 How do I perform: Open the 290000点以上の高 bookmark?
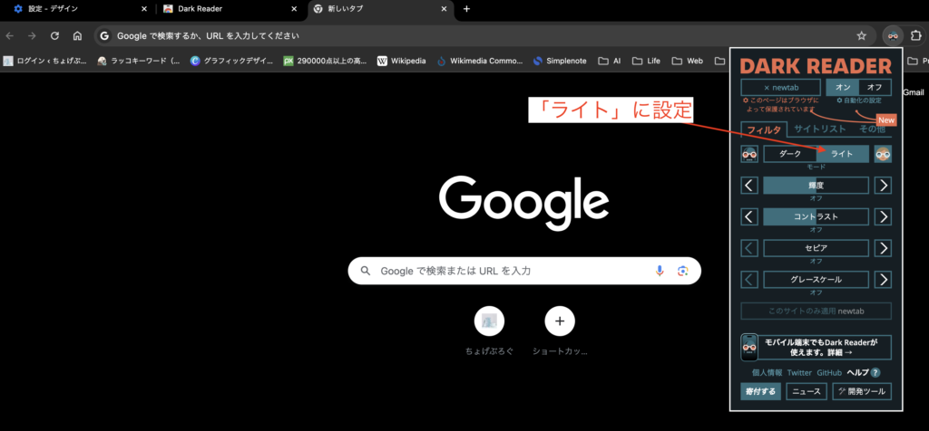pos(326,61)
